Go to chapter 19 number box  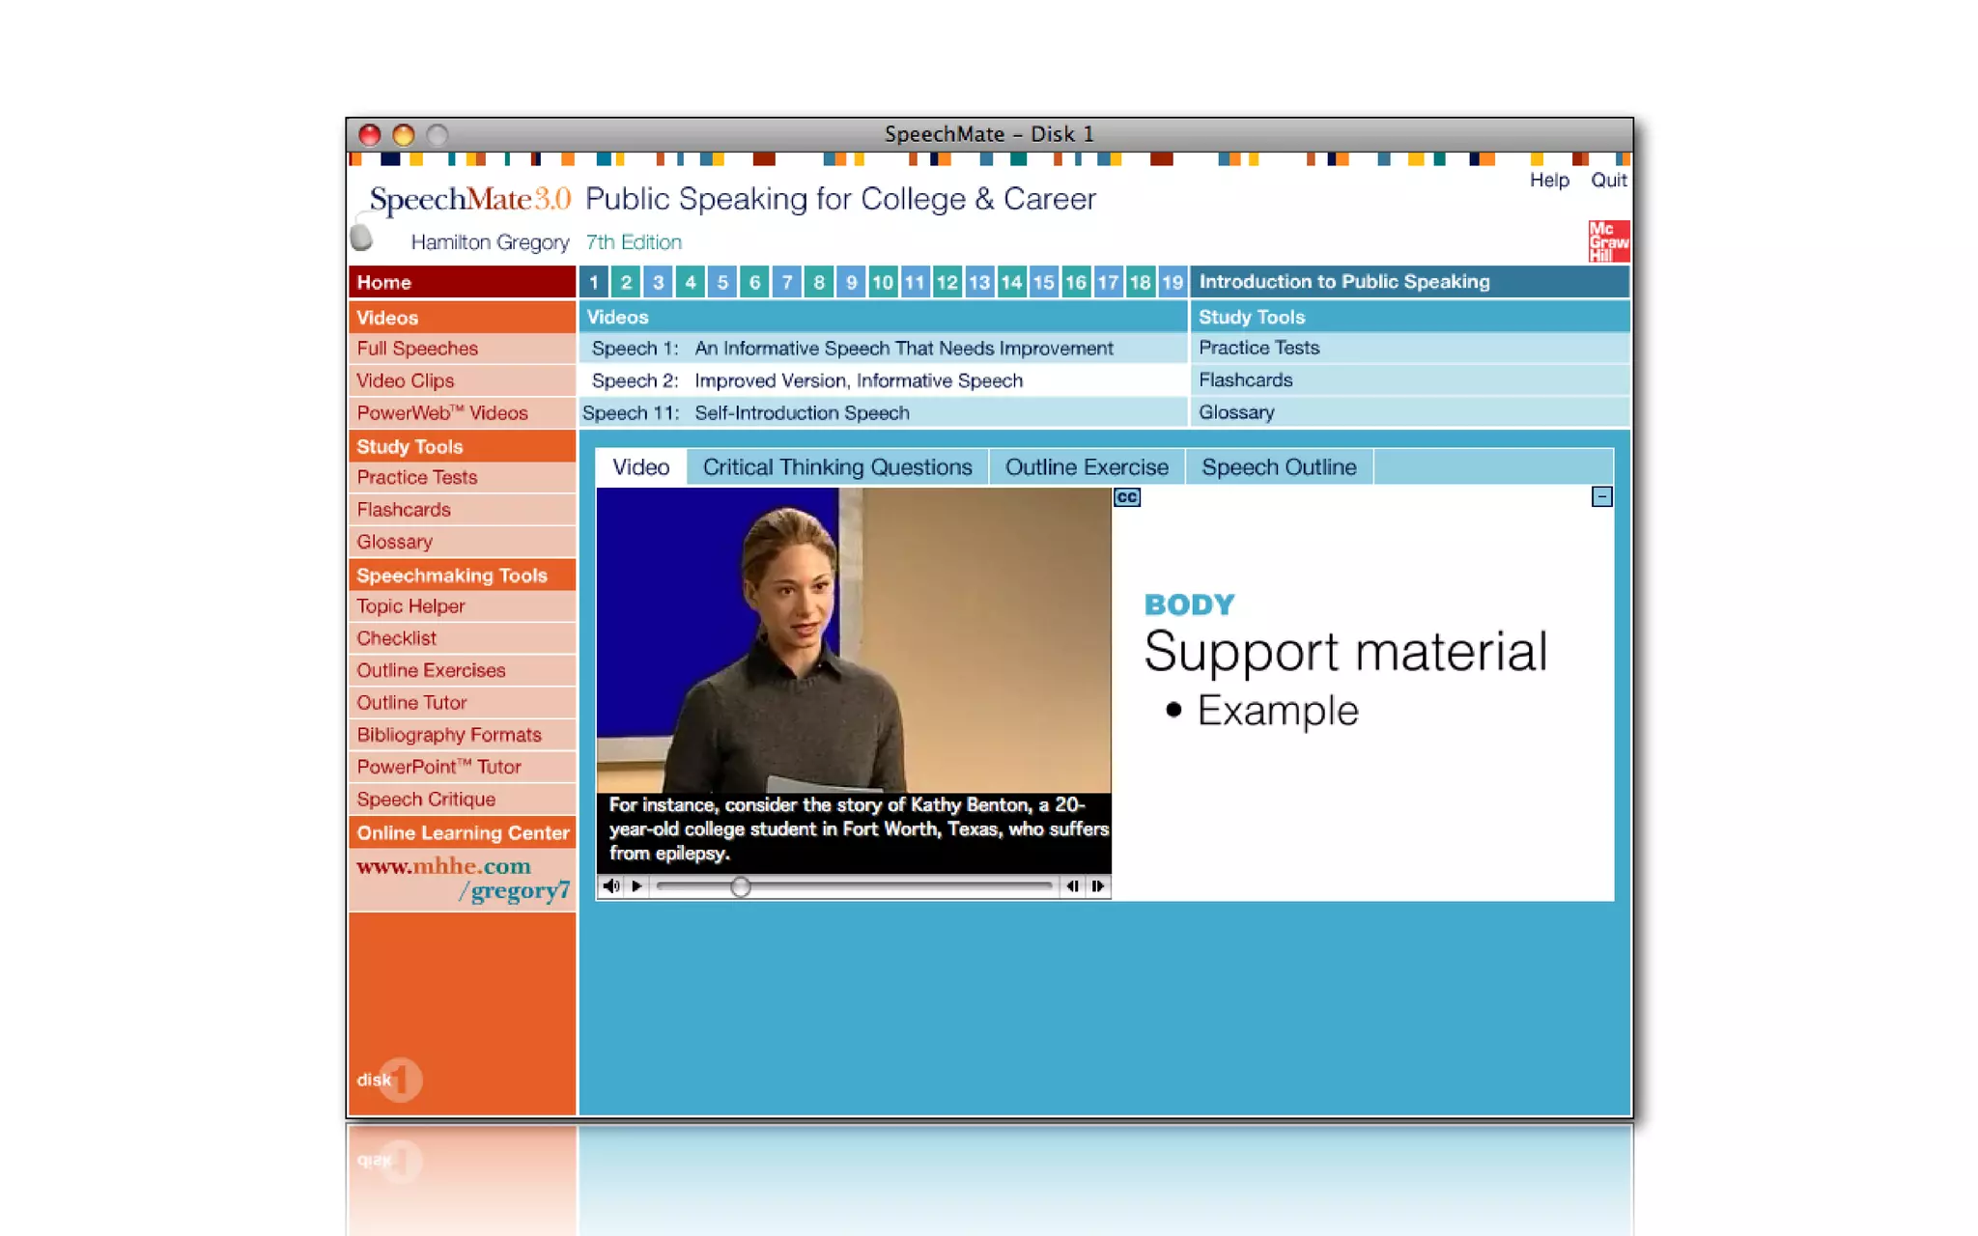click(x=1172, y=282)
